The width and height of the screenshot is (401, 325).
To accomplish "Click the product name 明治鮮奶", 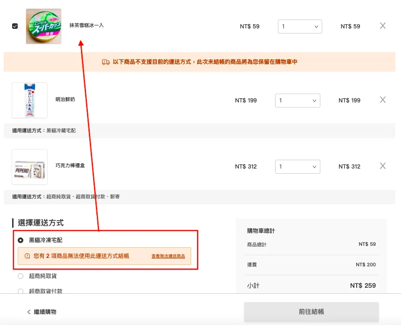I will click(65, 99).
